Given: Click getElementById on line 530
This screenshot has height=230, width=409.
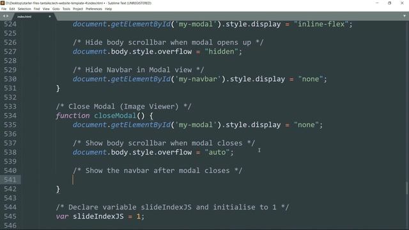Looking at the screenshot, I should click(x=141, y=79).
